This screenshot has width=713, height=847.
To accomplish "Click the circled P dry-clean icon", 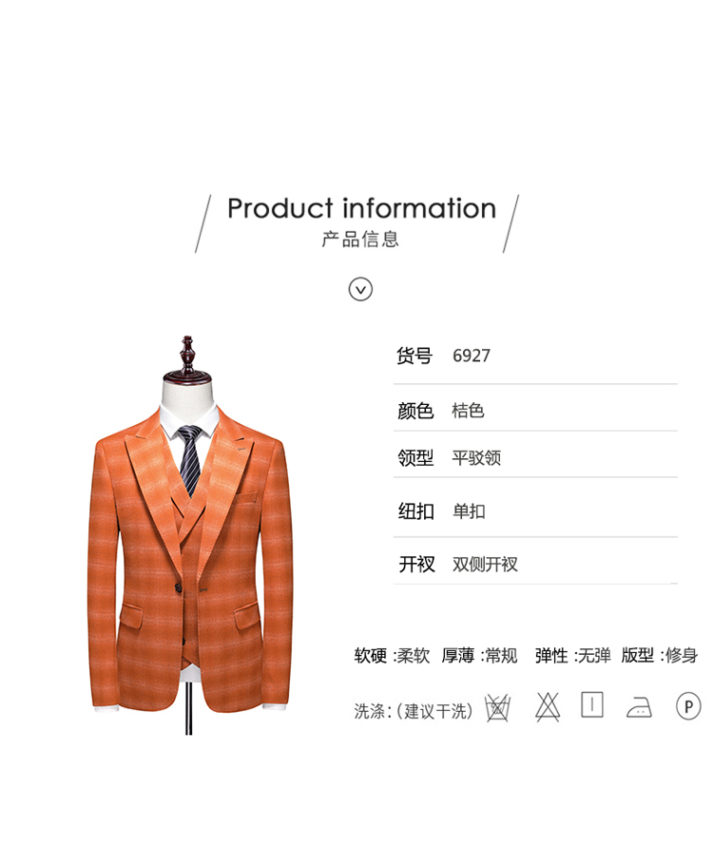I will pyautogui.click(x=688, y=706).
